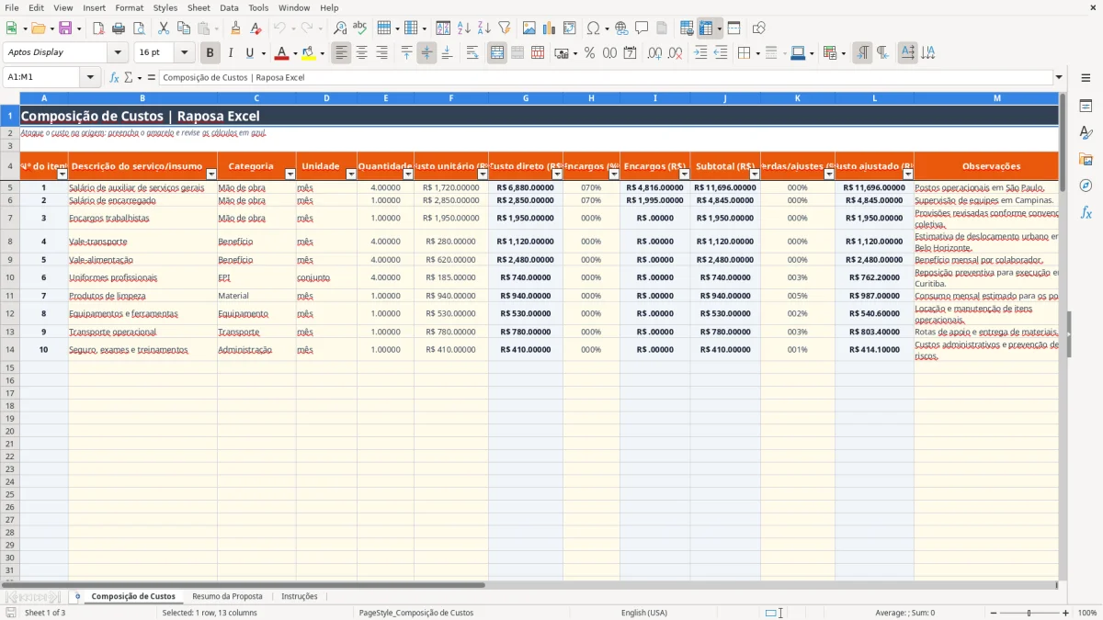Toggle the AutoFilter funnel icon
This screenshot has width=1103, height=620.
tap(505, 28)
